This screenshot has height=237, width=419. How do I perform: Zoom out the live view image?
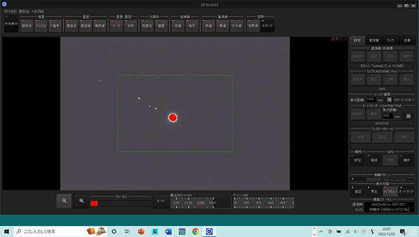coord(64,201)
